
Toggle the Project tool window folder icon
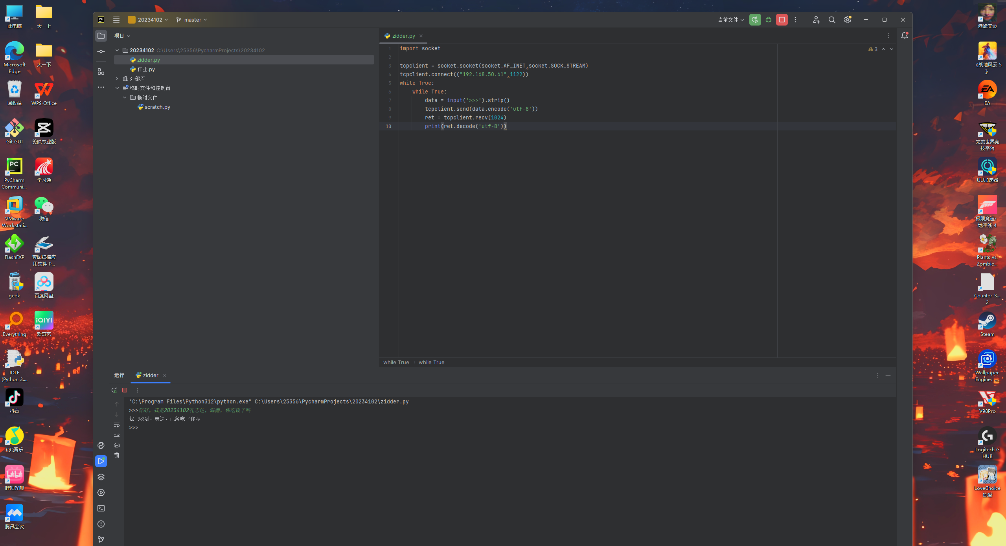pos(101,36)
